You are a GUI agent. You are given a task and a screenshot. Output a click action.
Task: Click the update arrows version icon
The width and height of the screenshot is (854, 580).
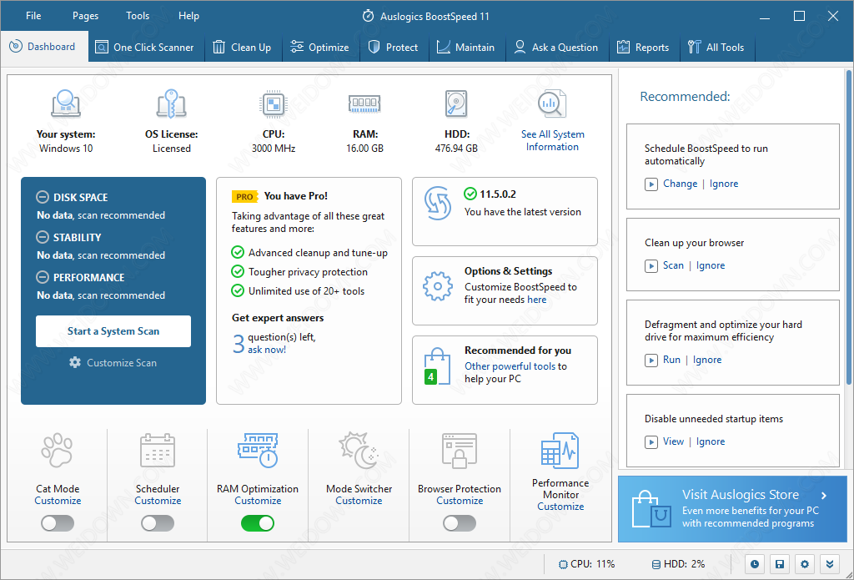point(438,204)
